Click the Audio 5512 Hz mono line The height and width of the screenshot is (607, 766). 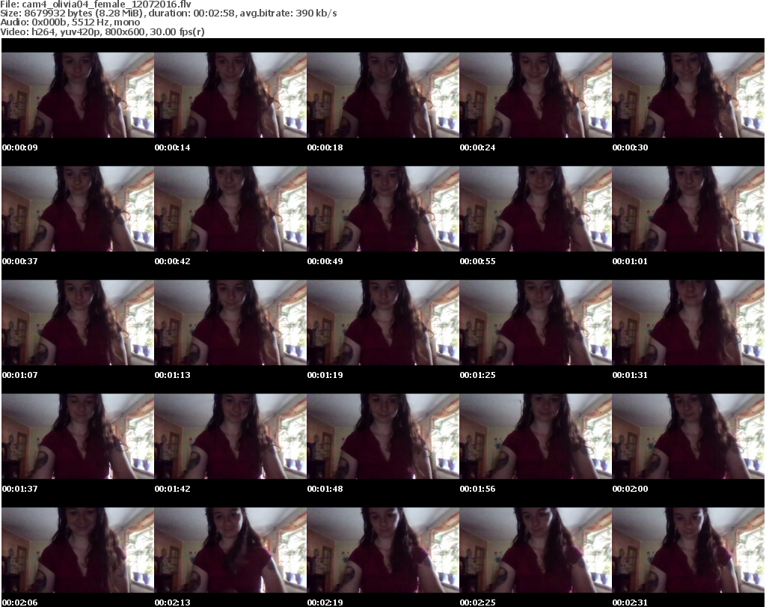pos(70,22)
